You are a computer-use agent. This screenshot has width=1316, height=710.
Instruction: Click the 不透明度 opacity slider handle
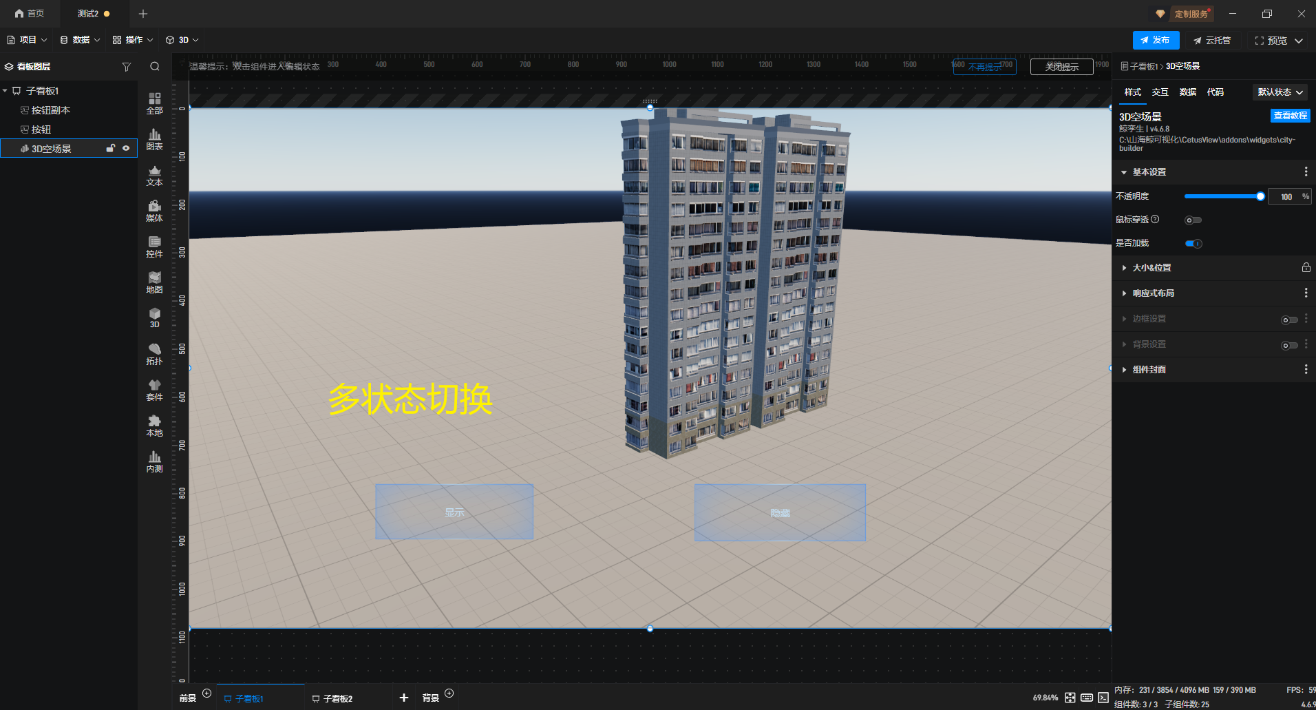pos(1260,197)
